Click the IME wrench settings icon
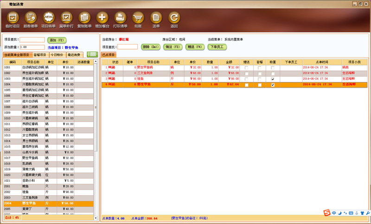 [368, 213]
